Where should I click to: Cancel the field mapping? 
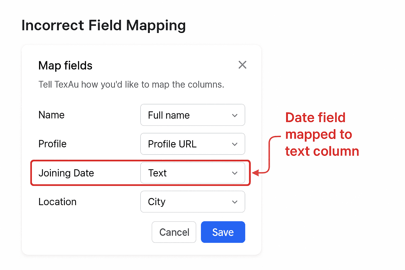[174, 232]
